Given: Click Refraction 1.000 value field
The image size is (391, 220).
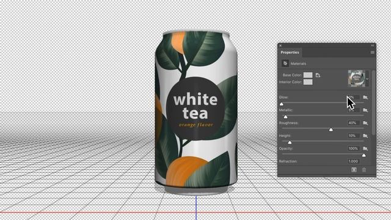Looking at the screenshot, I should 353,161.
